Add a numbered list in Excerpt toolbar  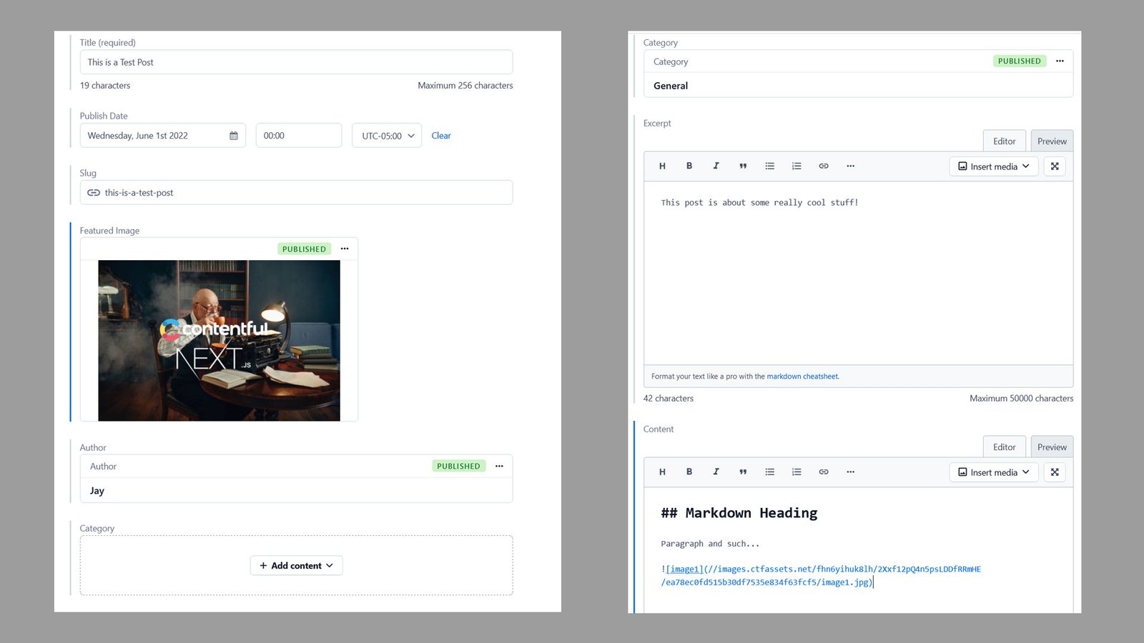[797, 166]
